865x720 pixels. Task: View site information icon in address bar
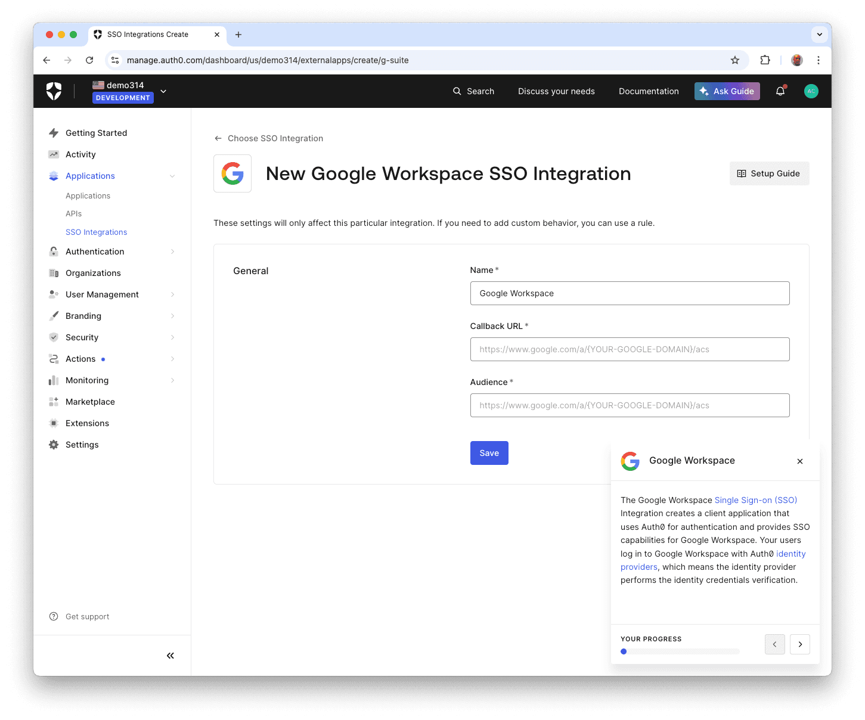tap(116, 60)
